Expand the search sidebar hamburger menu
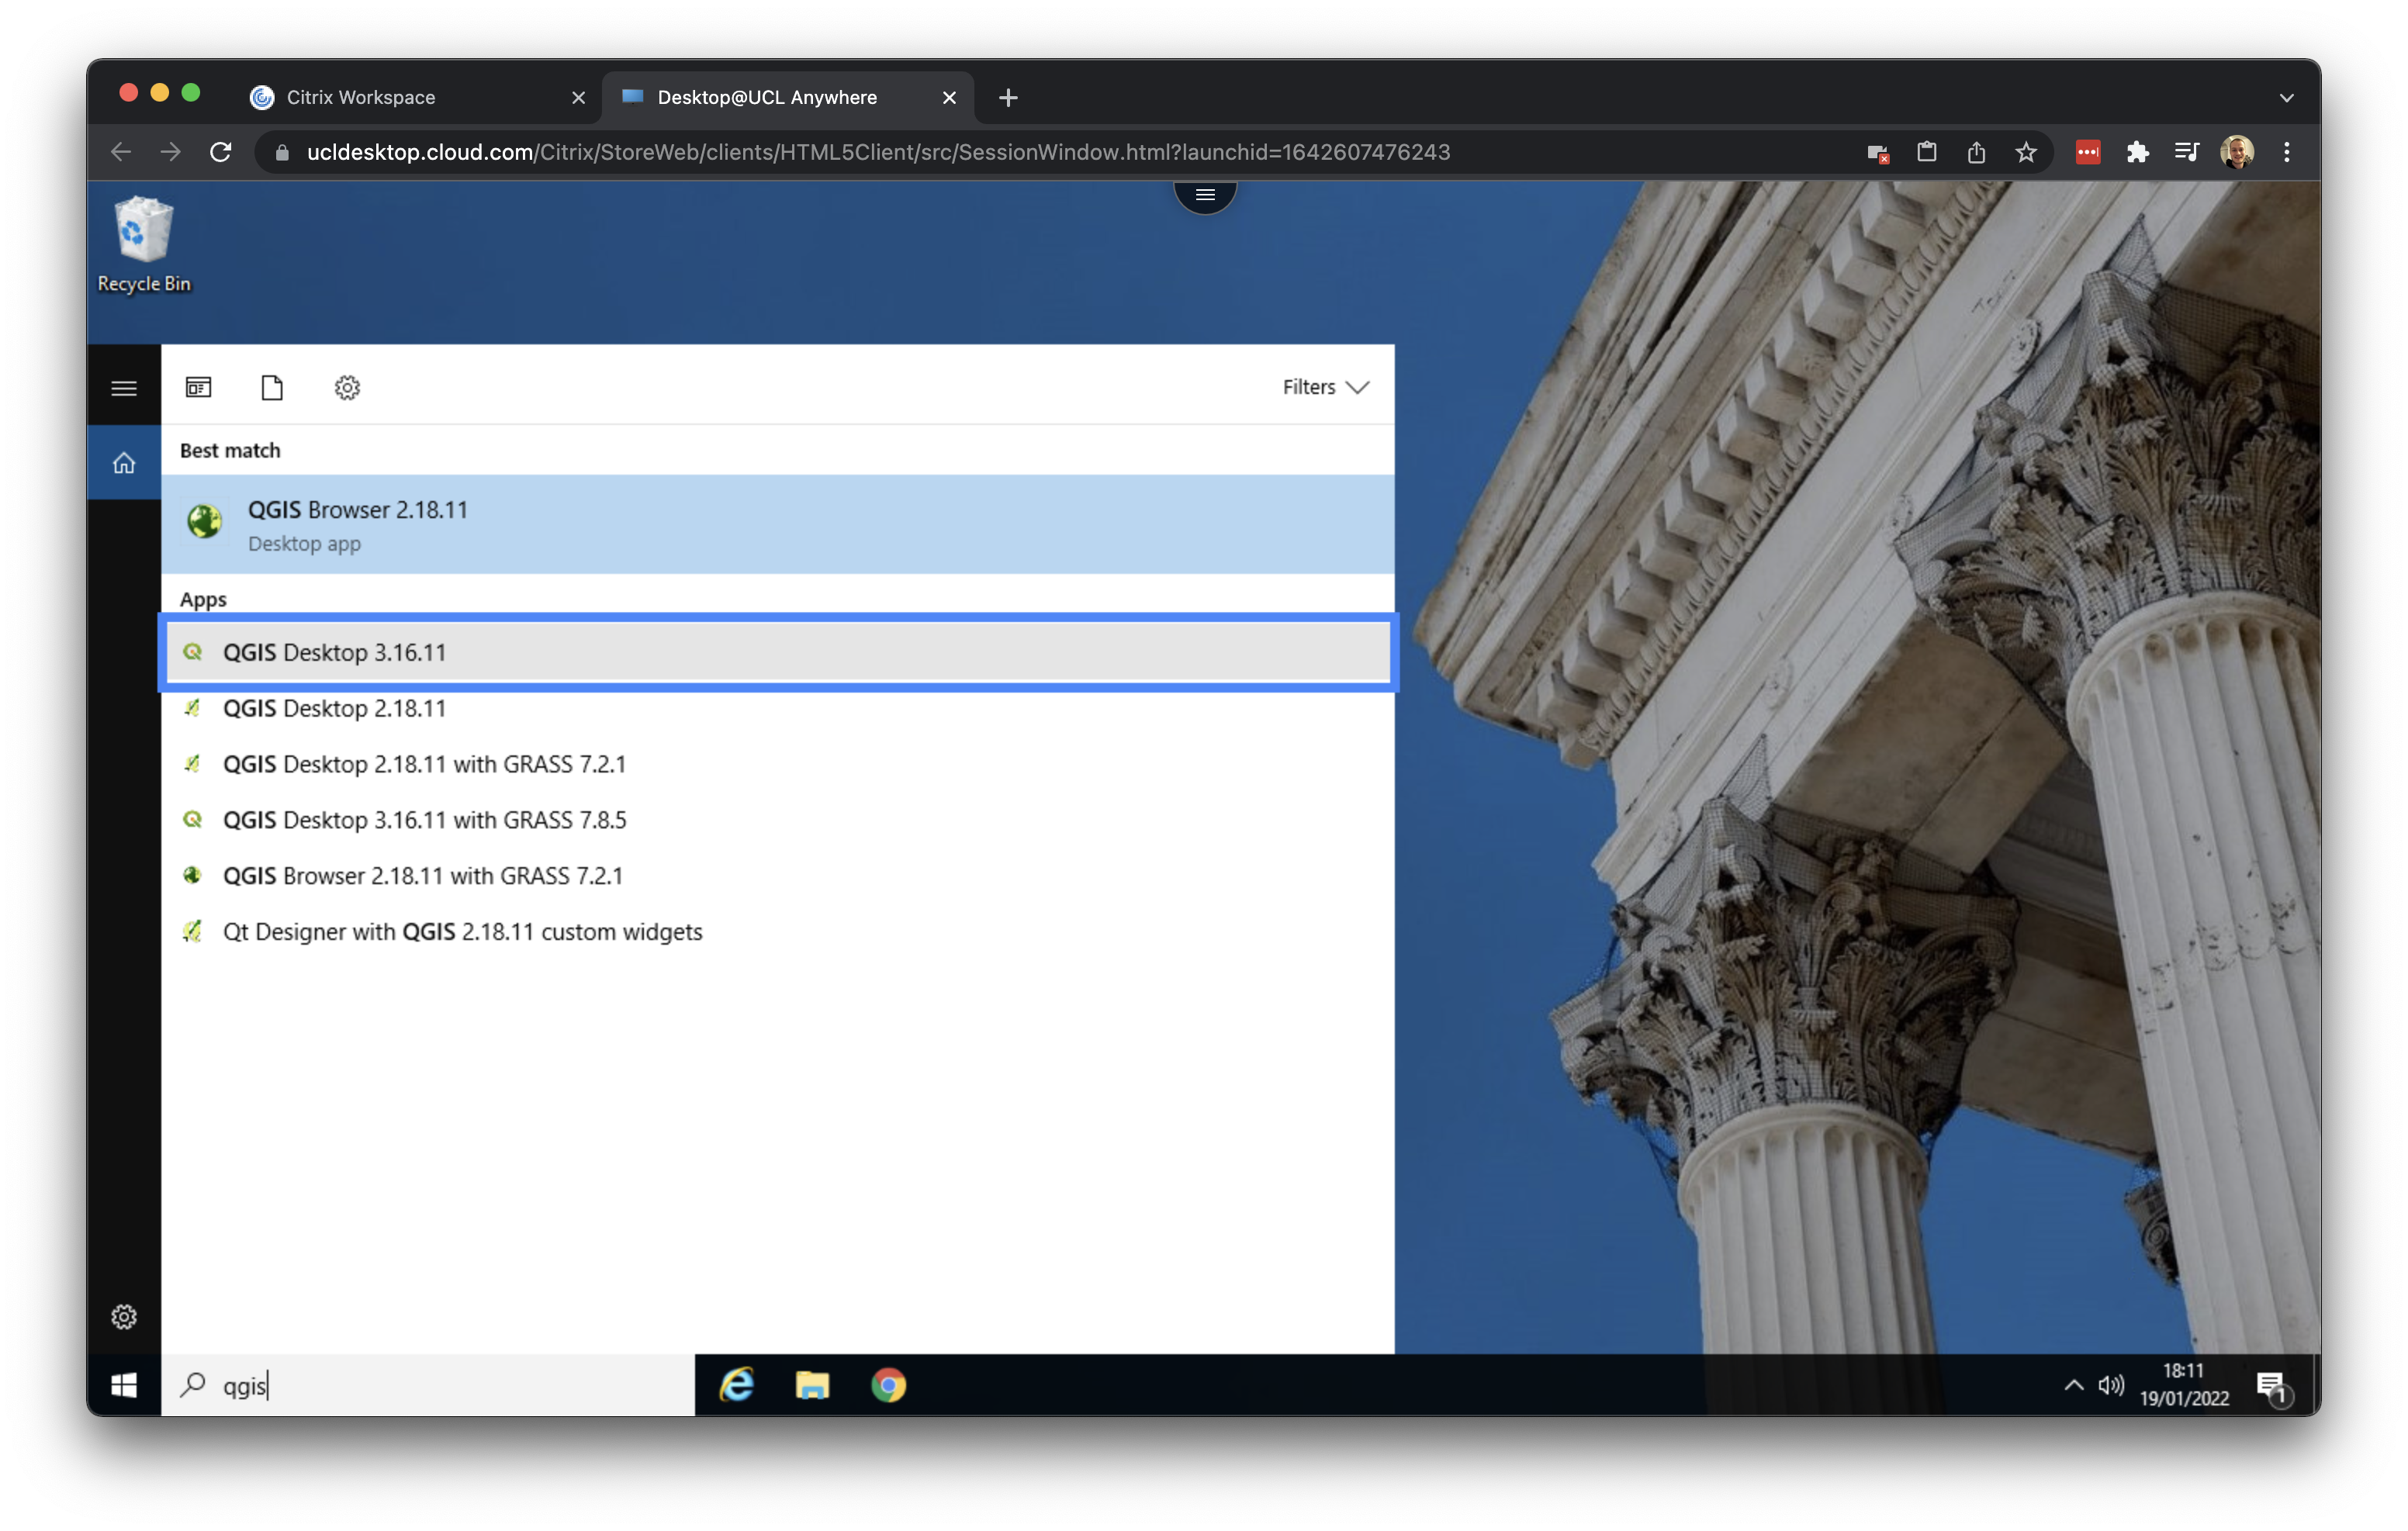This screenshot has height=1531, width=2408. tap(124, 388)
